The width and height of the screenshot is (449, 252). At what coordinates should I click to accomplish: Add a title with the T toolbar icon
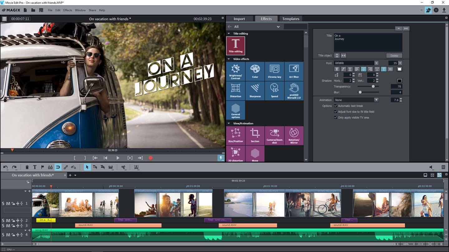point(35,167)
